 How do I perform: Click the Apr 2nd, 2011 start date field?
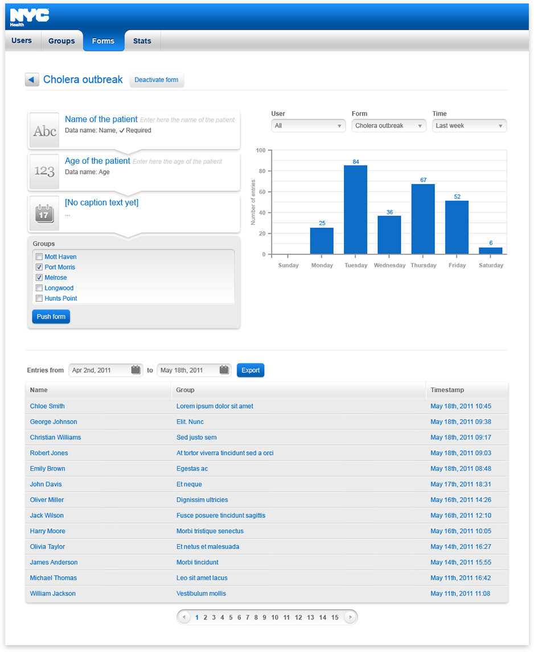tap(105, 370)
